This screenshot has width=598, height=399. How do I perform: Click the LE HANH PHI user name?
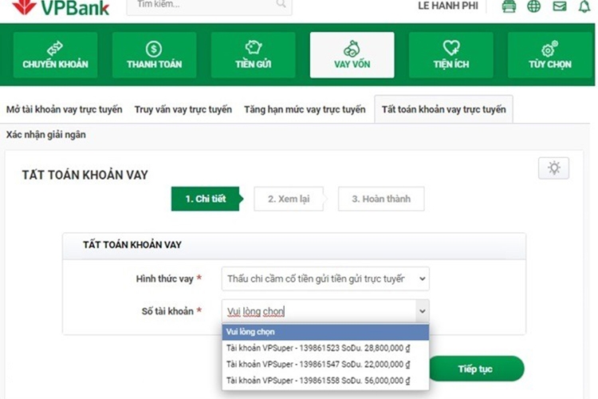point(448,6)
